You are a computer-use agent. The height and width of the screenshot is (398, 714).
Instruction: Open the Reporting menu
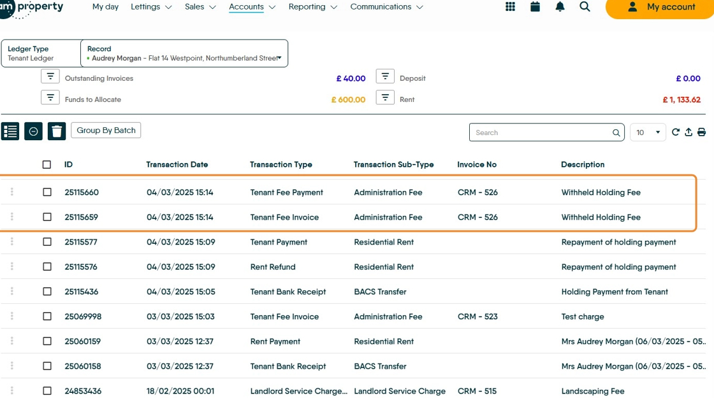[x=312, y=7]
